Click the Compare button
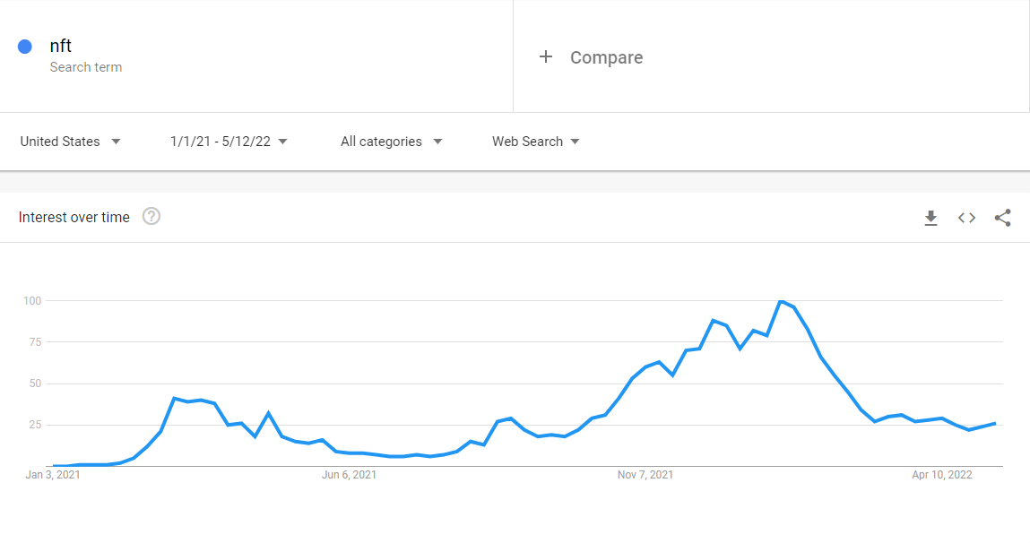 click(606, 57)
